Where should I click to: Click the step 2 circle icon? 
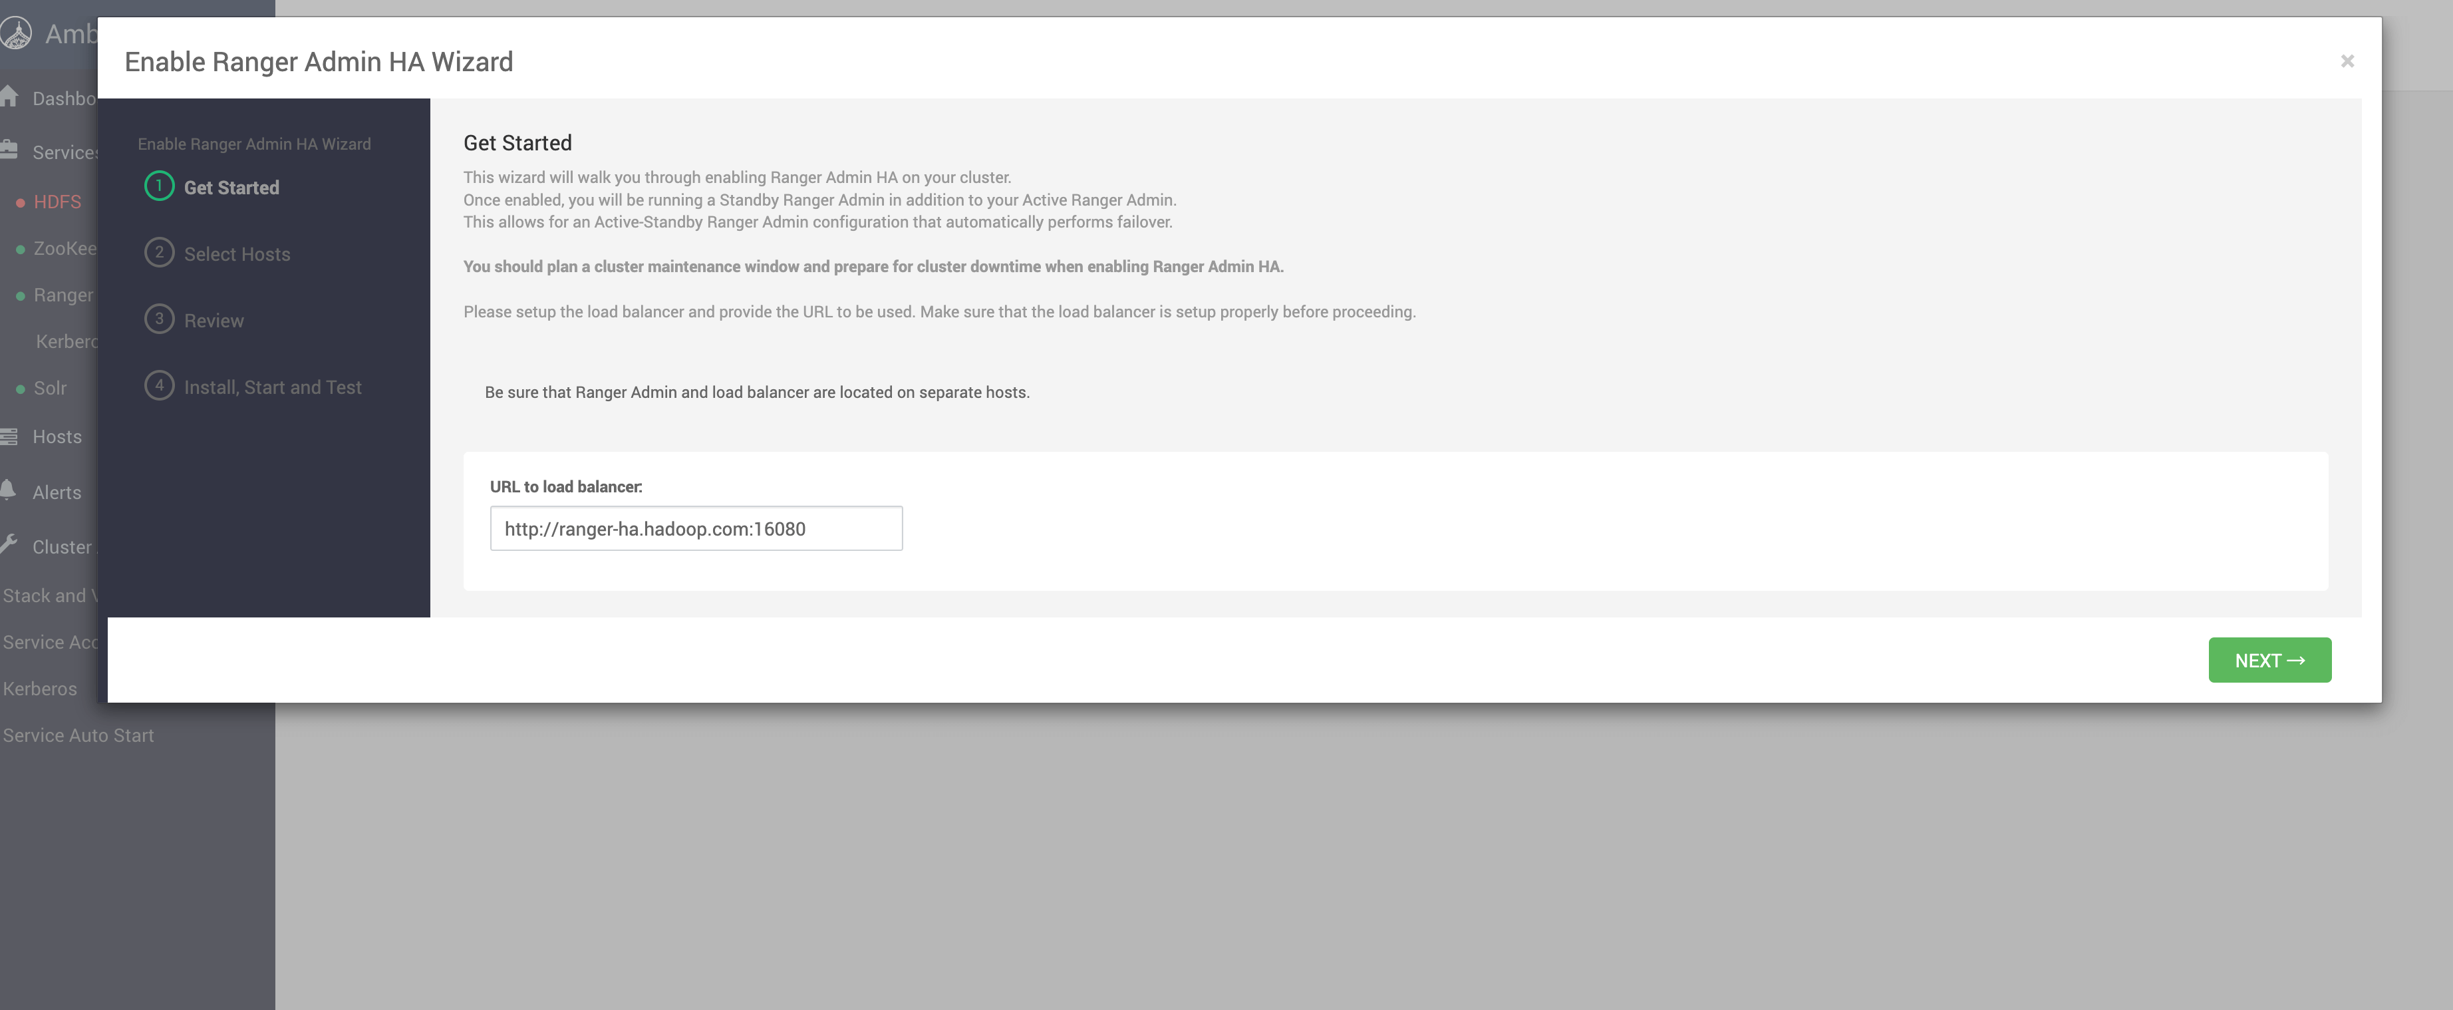click(159, 253)
